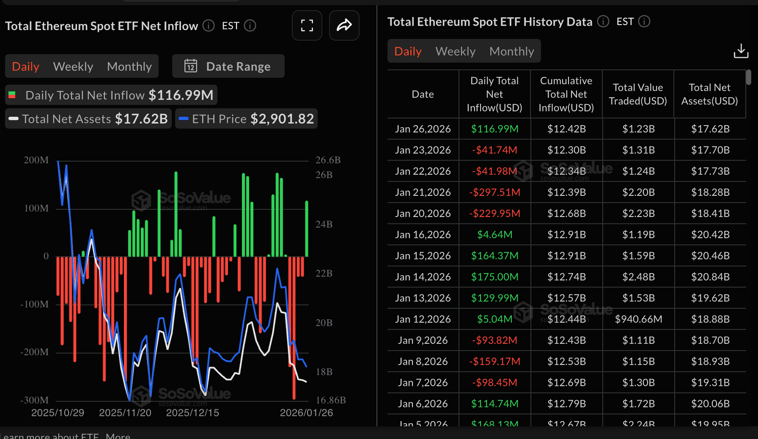This screenshot has height=439, width=758.
Task: Click info icon next to table EST label
Action: click(x=644, y=22)
